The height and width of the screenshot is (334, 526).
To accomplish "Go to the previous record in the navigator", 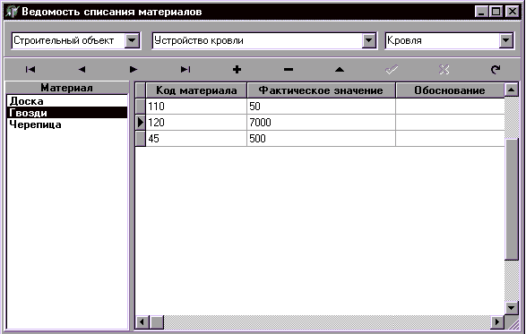I will click(x=82, y=70).
